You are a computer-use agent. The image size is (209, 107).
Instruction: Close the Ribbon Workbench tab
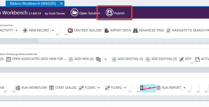click(61, 4)
